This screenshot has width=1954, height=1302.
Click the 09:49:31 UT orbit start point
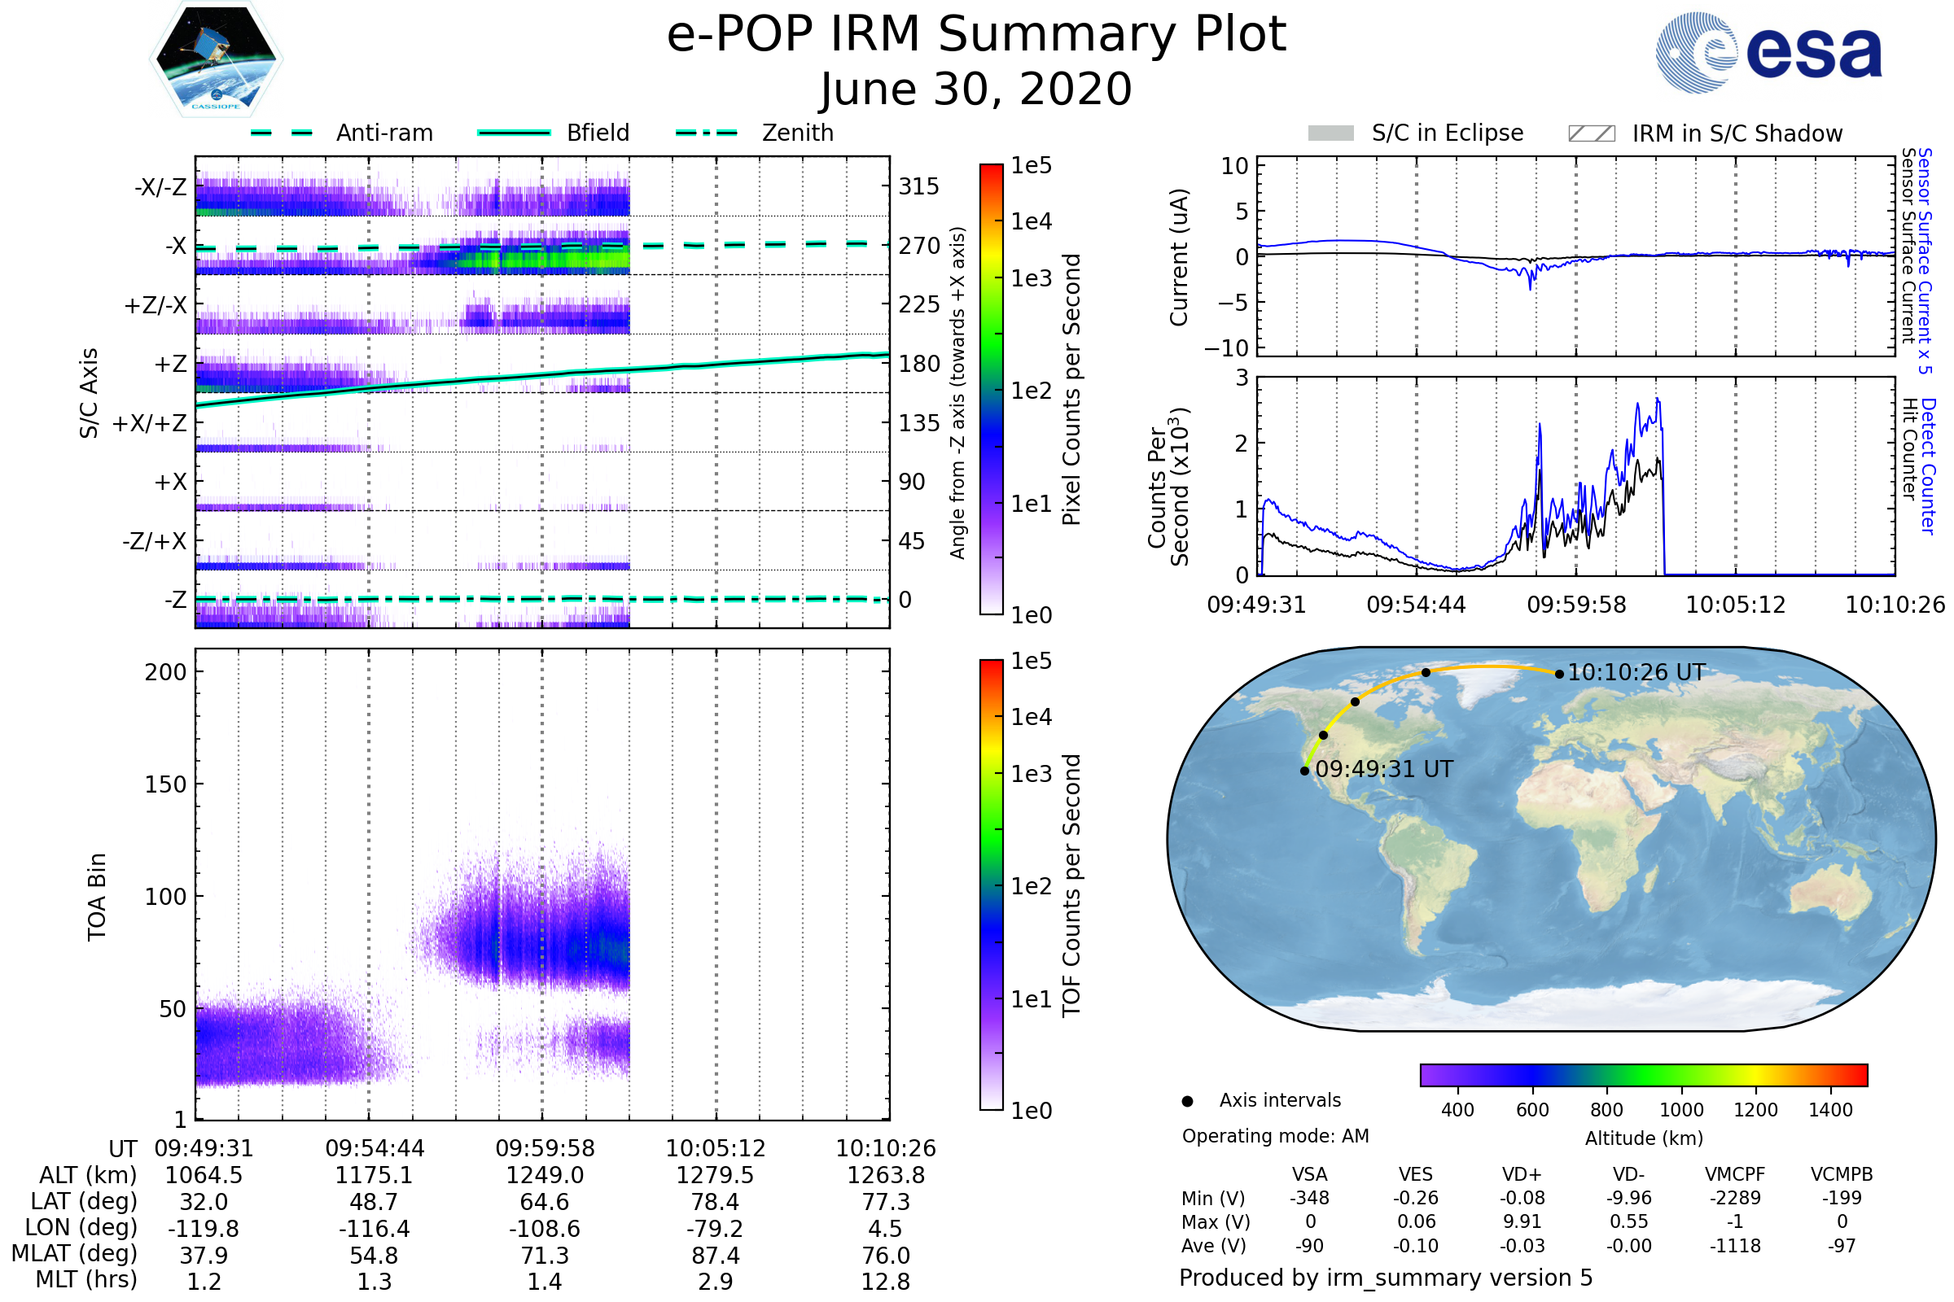(x=1304, y=771)
